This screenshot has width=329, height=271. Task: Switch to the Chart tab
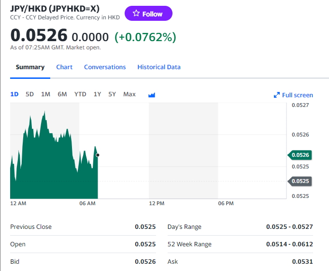click(x=64, y=67)
